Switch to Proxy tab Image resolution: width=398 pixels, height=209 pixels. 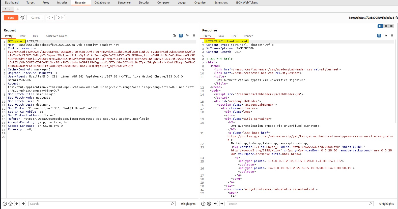[x=46, y=3]
